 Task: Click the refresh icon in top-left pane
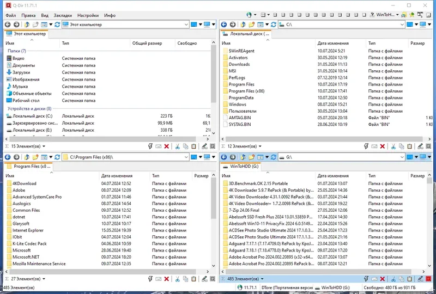tap(57, 24)
